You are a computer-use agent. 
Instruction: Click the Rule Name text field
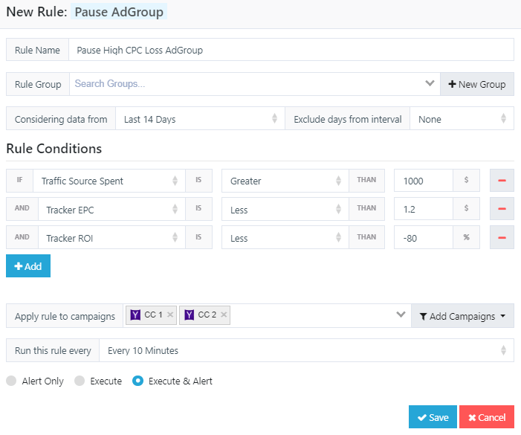point(291,50)
